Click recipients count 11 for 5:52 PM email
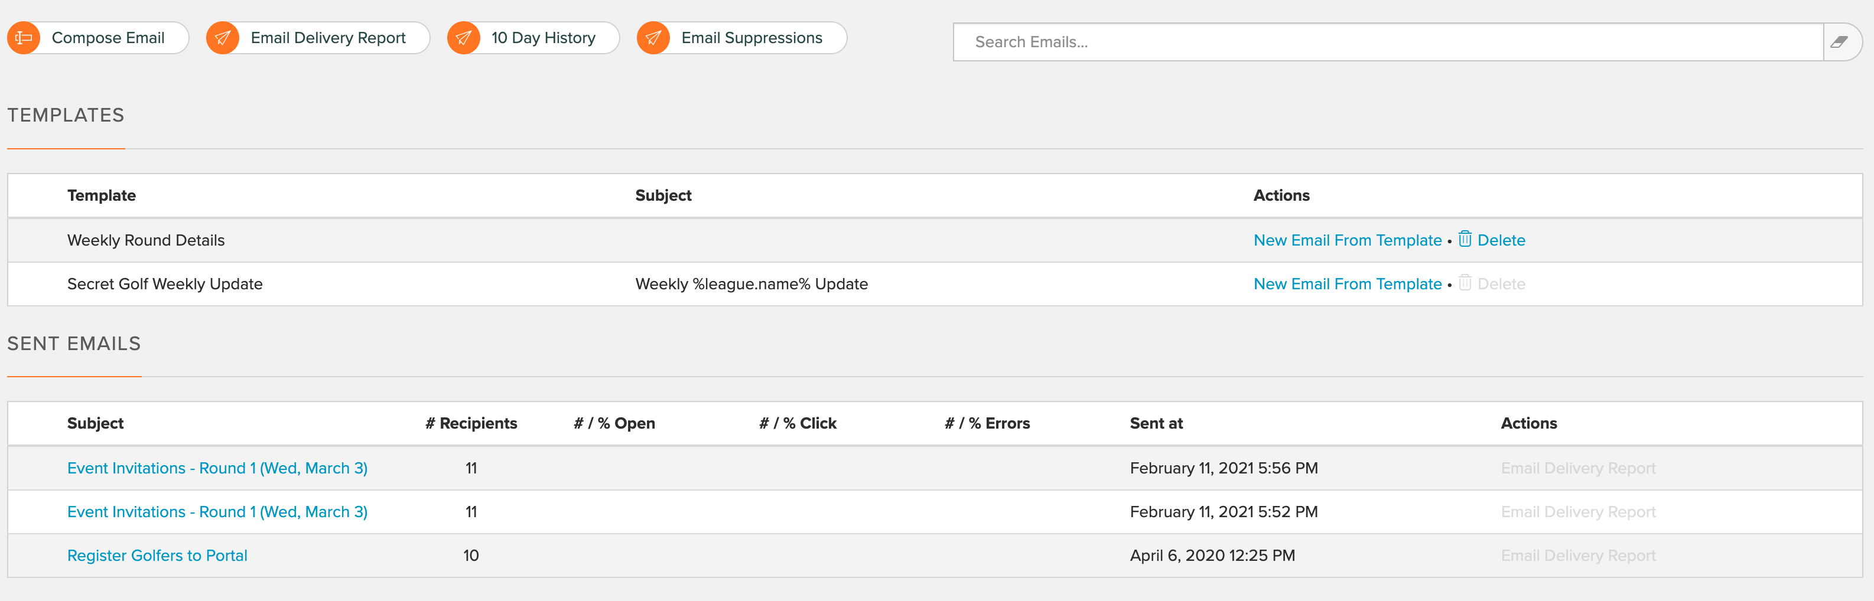The image size is (1874, 601). tap(471, 512)
